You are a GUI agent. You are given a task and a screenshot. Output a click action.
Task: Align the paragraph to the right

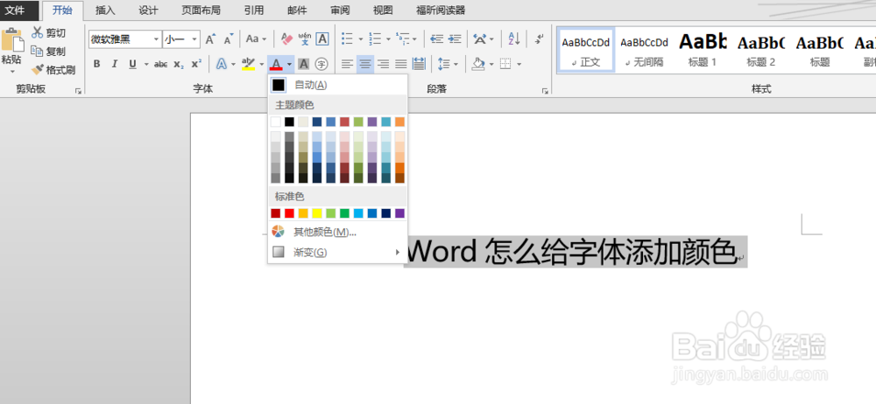coord(384,64)
